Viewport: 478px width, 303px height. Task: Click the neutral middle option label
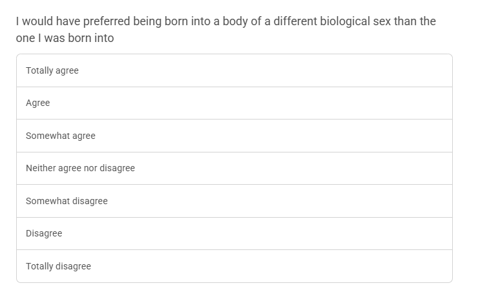point(80,168)
